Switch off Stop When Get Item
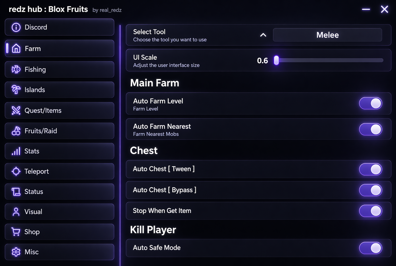Image resolution: width=396 pixels, height=266 pixels. (x=371, y=211)
